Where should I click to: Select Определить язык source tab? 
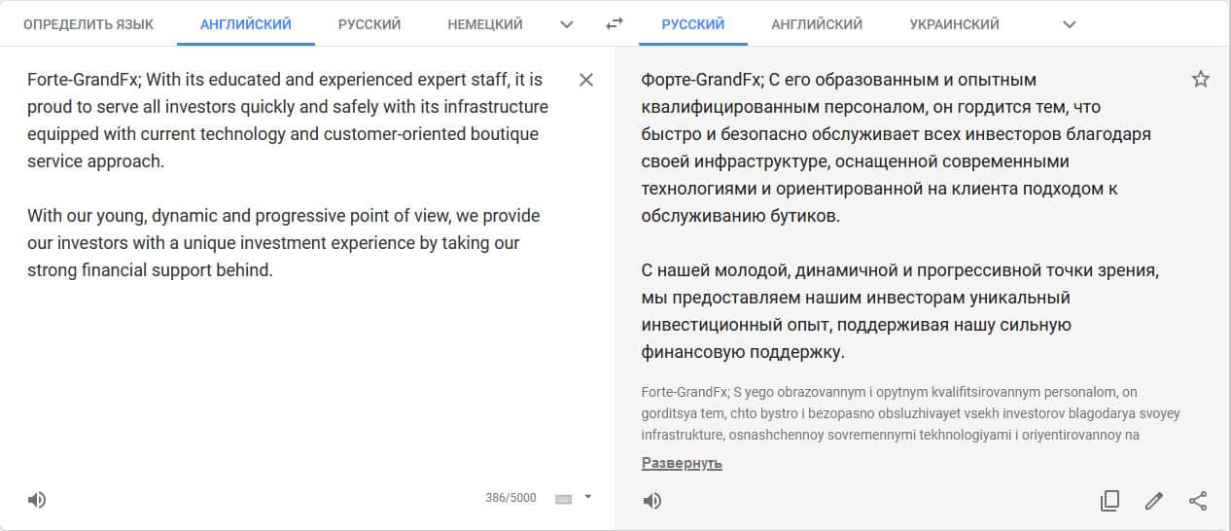click(x=88, y=24)
